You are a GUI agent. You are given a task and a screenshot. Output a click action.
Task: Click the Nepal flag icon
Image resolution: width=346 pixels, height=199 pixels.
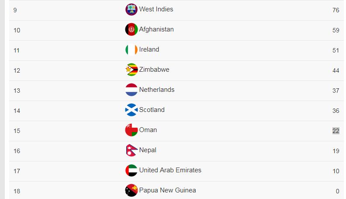[x=131, y=150]
